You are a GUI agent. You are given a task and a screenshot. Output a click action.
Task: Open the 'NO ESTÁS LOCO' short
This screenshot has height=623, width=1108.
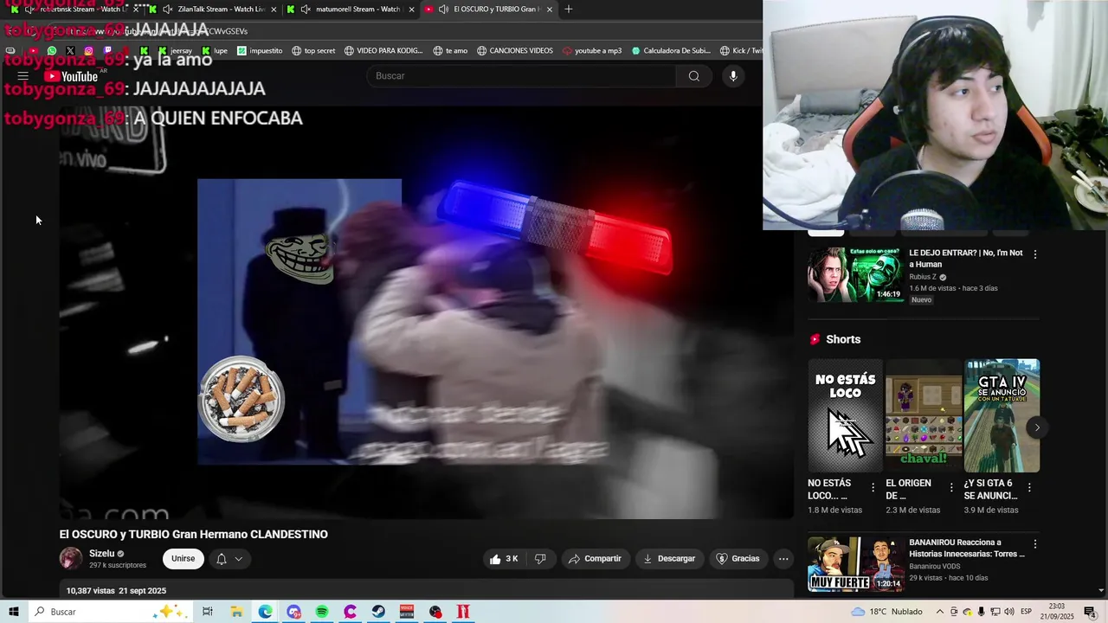point(845,416)
